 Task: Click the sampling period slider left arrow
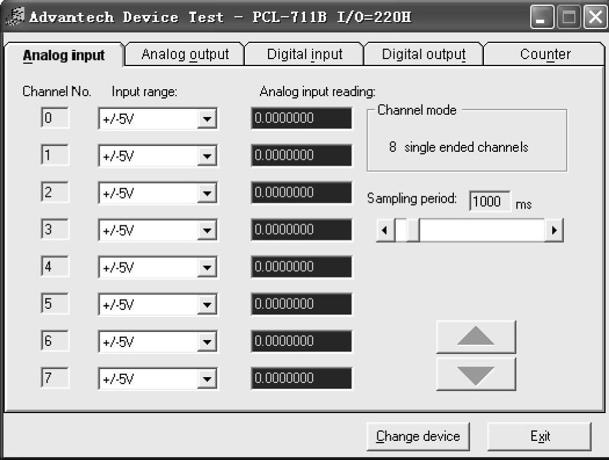pos(386,230)
